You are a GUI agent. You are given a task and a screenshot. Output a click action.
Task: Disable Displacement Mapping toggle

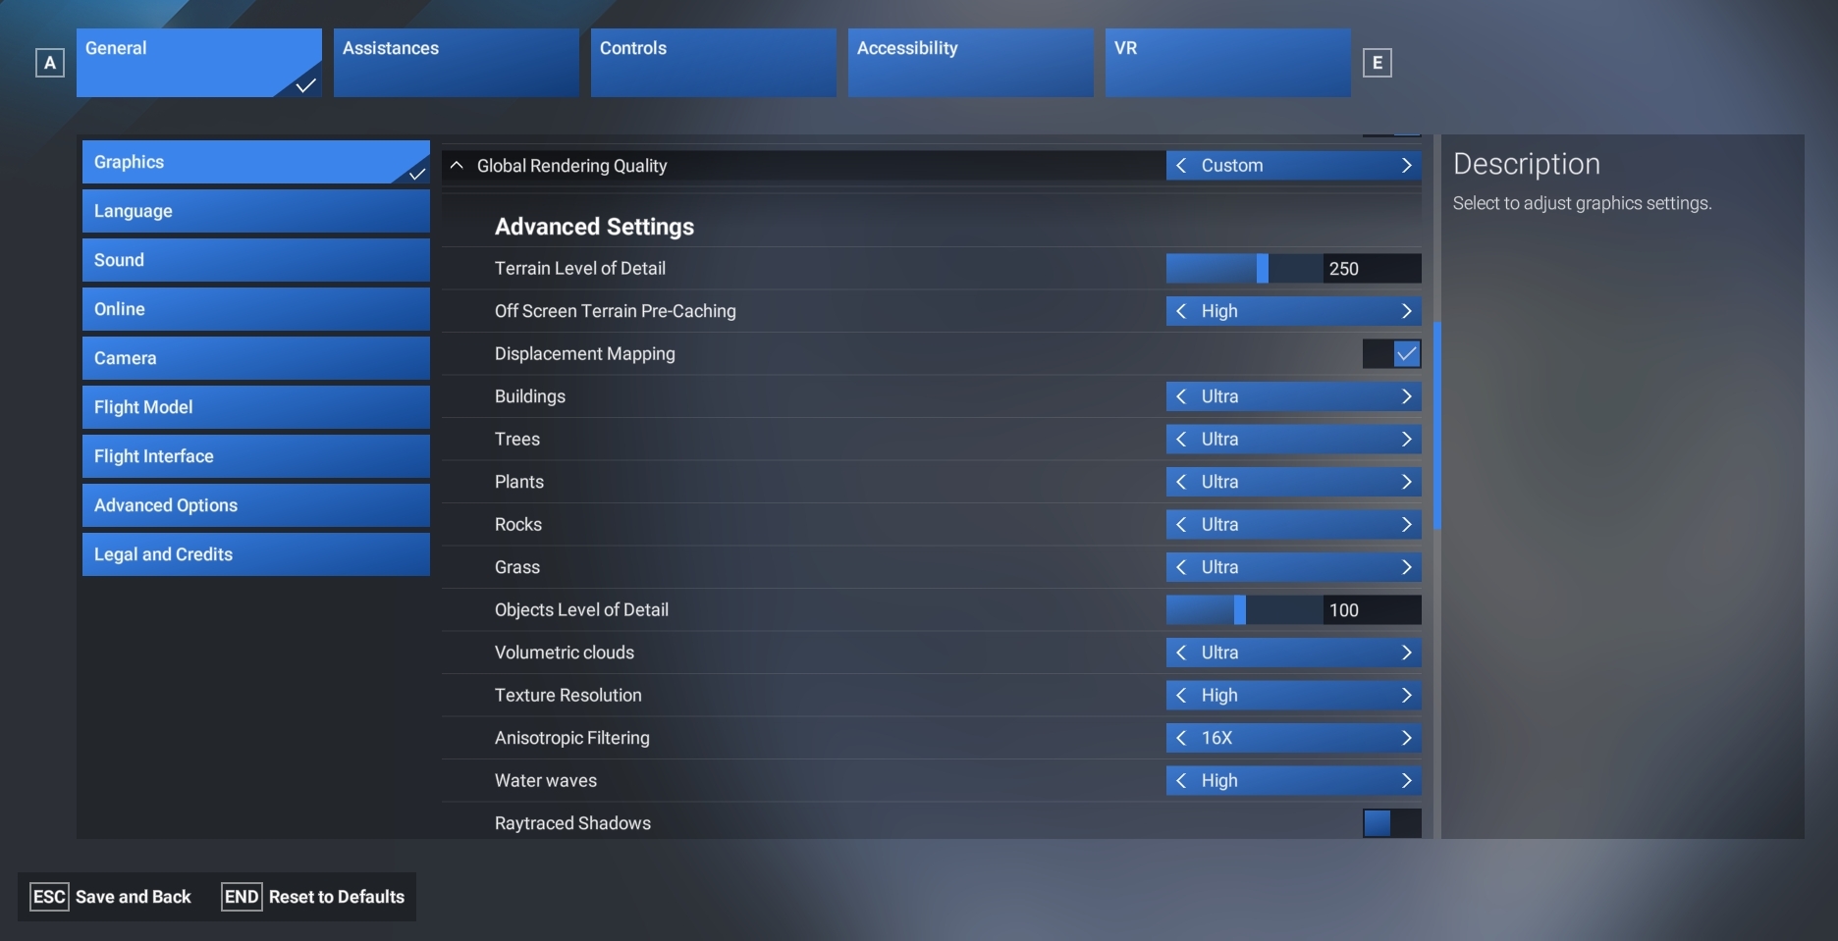[1392, 354]
